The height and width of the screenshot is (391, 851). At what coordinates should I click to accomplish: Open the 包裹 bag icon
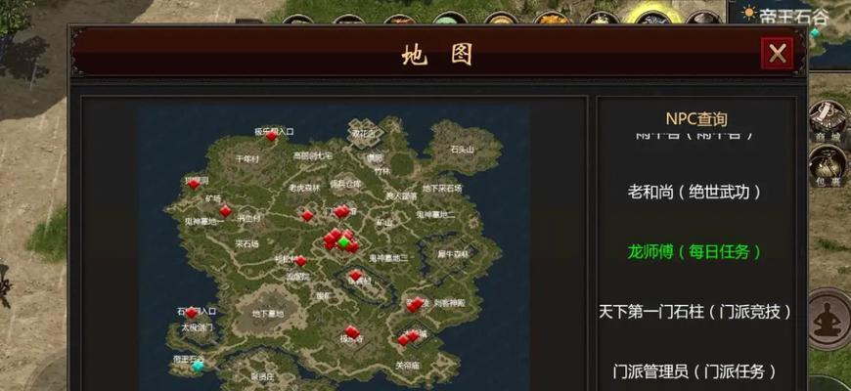click(x=828, y=165)
